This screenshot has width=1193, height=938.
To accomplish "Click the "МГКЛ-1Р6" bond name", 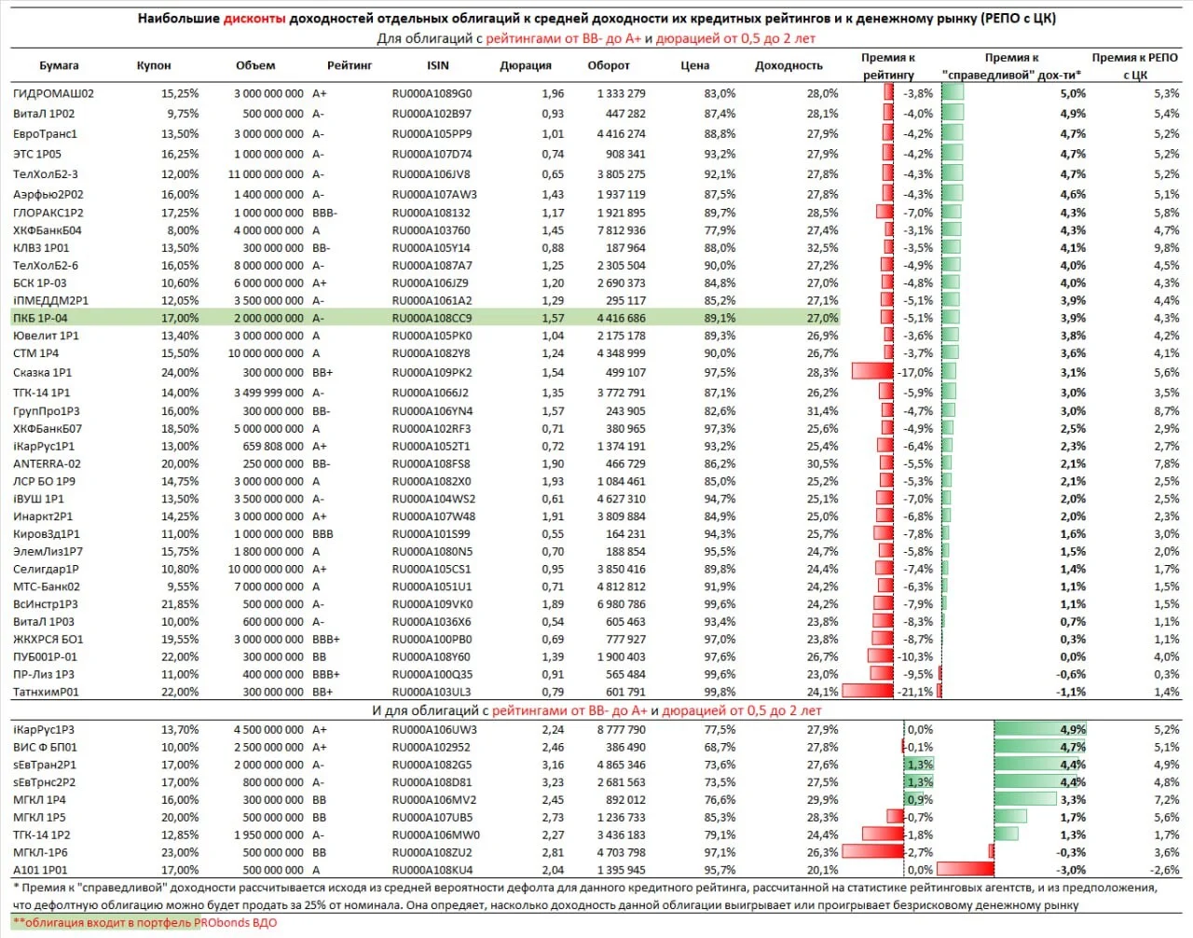I will click(40, 853).
